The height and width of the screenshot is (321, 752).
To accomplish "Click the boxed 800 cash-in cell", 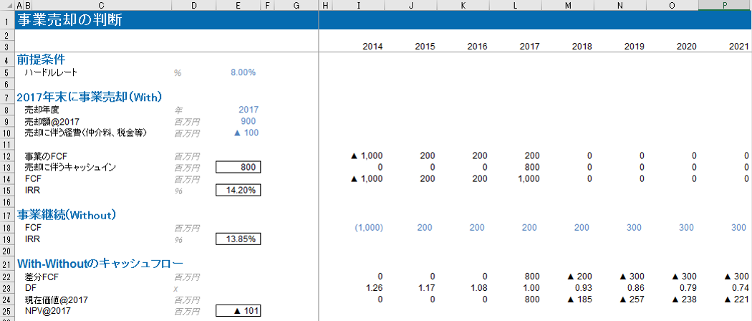I will click(238, 167).
